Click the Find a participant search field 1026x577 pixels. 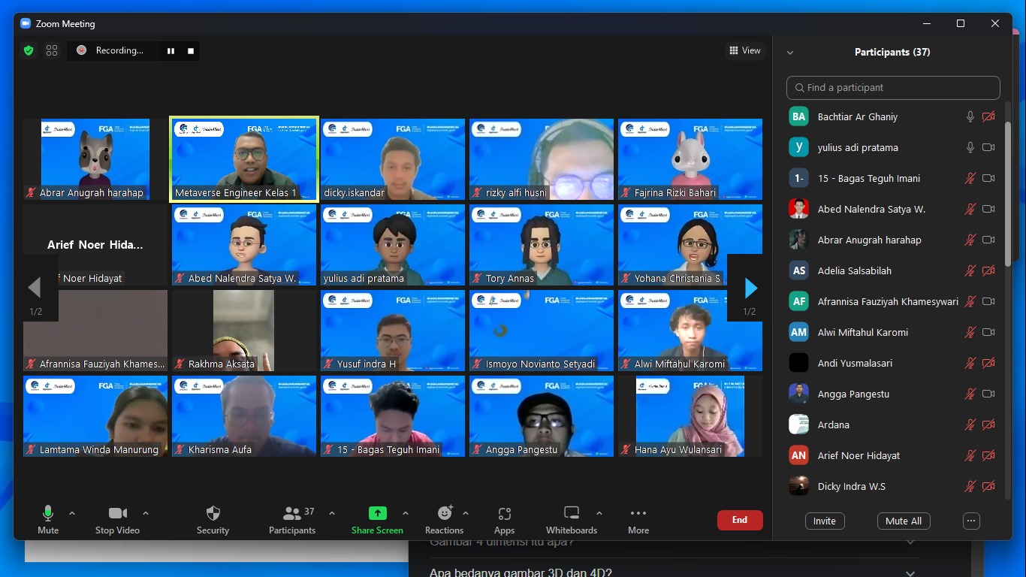[893, 88]
